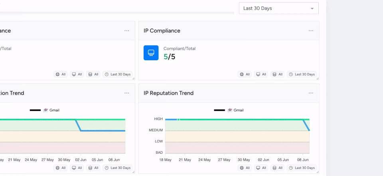The width and height of the screenshot is (383, 176).
Task: Click the database All filter under IP Reputation Trend
Action: point(278,168)
